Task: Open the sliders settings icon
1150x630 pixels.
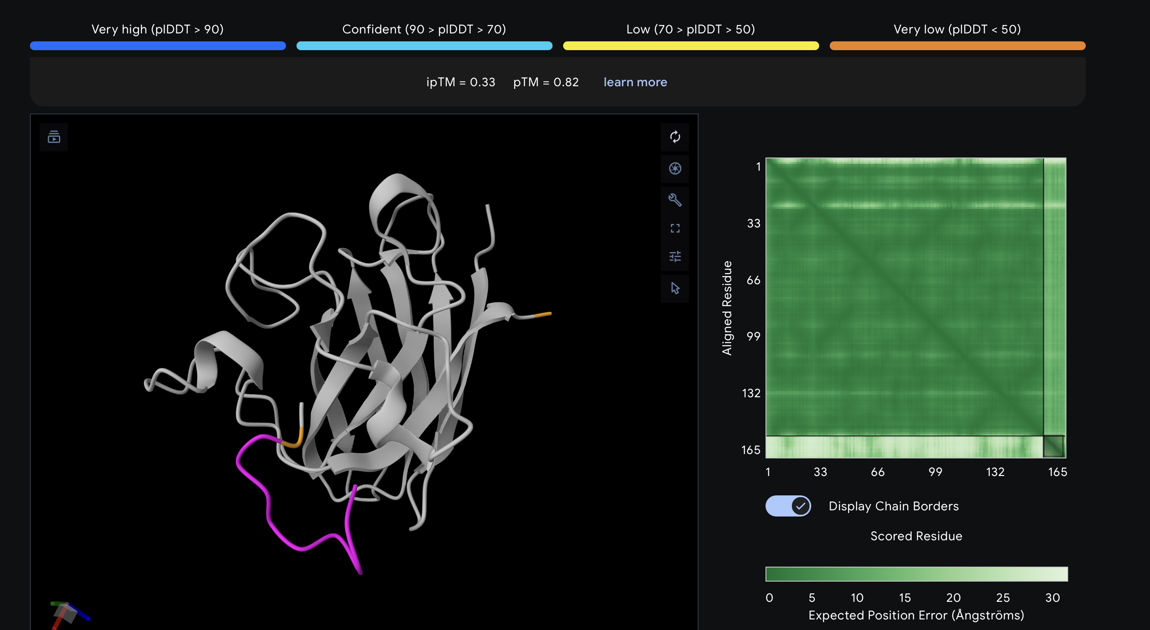Action: pyautogui.click(x=674, y=256)
